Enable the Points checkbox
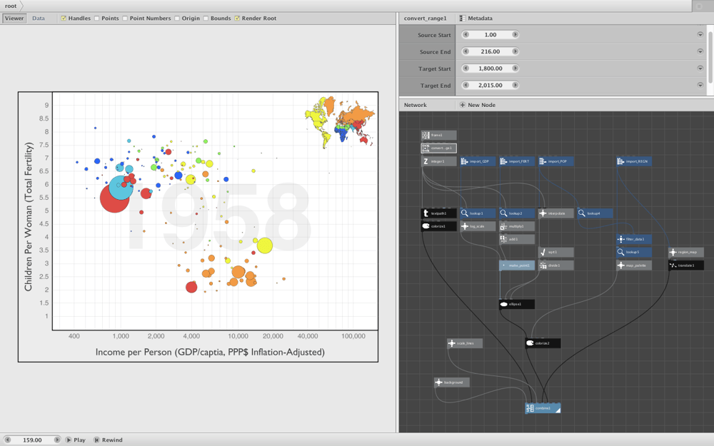714x446 pixels. 97,19
